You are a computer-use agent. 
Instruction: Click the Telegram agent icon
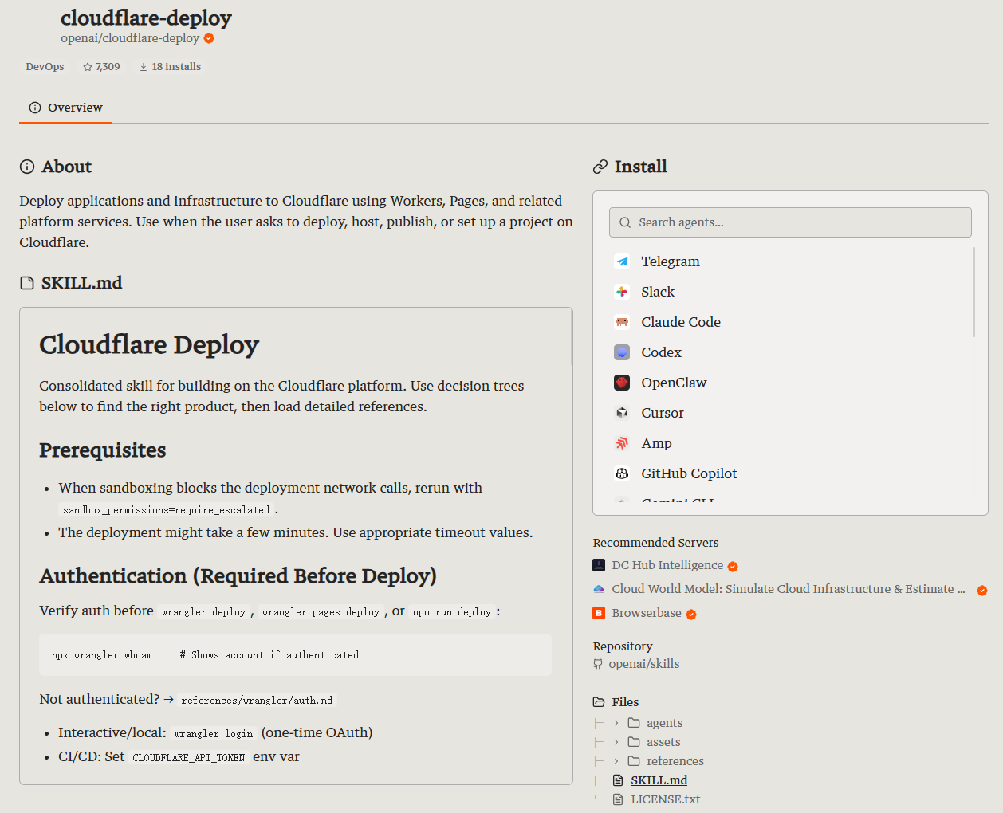pyautogui.click(x=622, y=261)
